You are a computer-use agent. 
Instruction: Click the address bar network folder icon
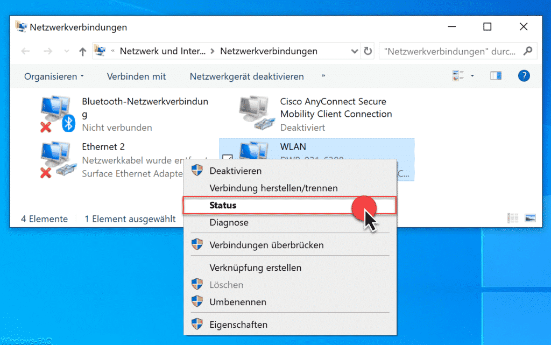coord(100,51)
